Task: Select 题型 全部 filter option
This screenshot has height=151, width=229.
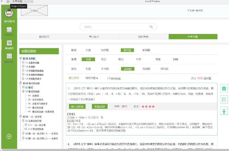Action: (88, 50)
